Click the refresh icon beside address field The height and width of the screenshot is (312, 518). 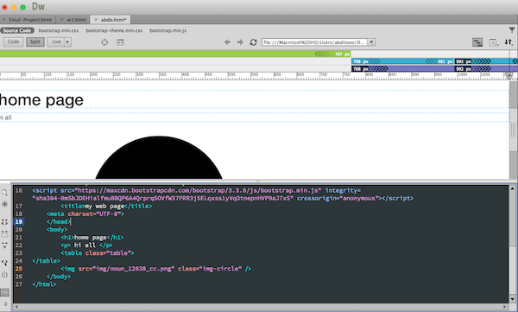coord(253,42)
